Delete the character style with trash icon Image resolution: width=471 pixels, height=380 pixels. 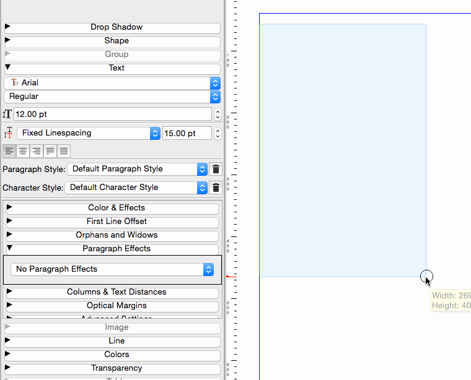pos(216,188)
